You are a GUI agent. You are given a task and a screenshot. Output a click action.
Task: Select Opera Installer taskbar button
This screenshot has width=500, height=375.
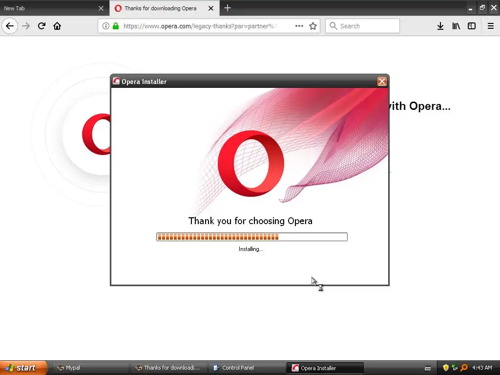[325, 368]
